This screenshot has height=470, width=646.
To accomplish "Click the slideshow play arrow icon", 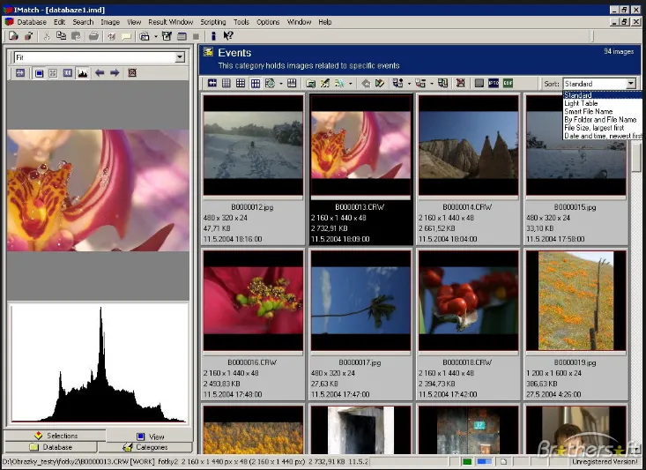I will click(380, 83).
